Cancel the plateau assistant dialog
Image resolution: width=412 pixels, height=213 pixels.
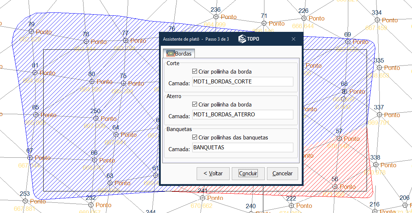tap(282, 173)
